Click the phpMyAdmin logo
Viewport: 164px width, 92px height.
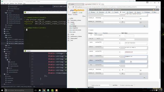pos(77,10)
